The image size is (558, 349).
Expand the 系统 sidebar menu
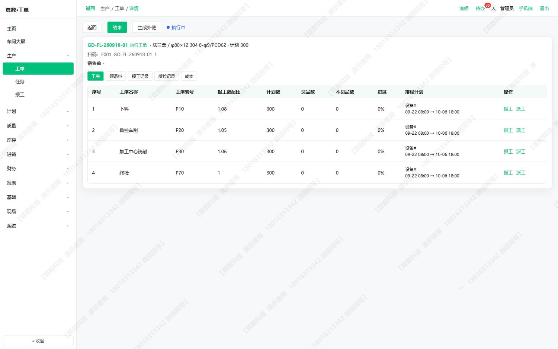[38, 226]
